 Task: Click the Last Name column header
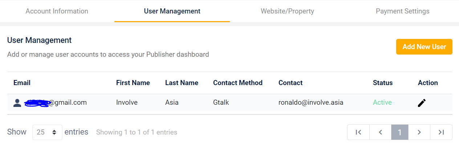pos(182,83)
